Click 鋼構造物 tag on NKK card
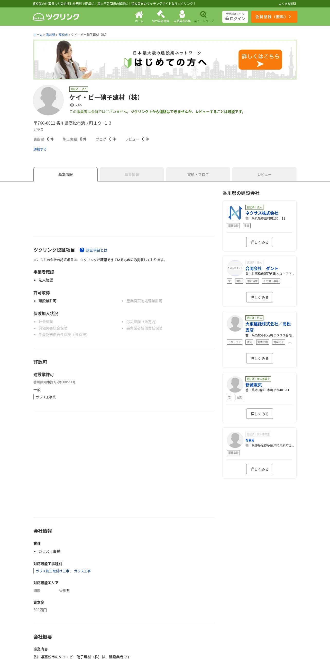Viewport: 330px width, 661px height. [x=233, y=453]
